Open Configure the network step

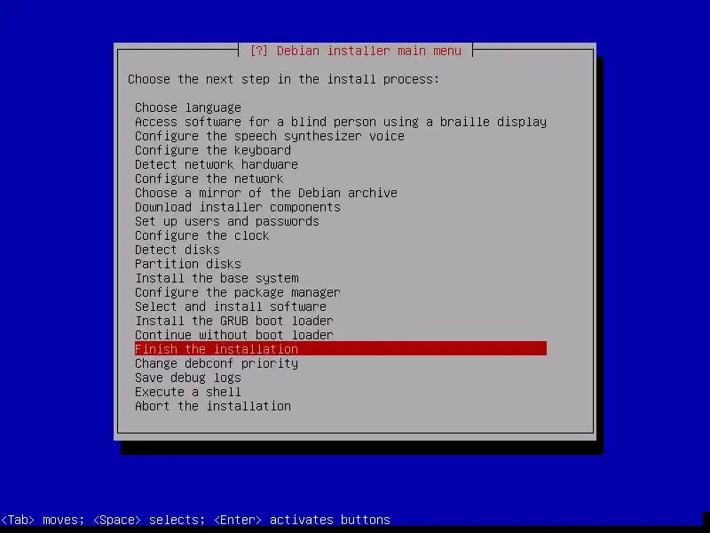(x=341, y=179)
